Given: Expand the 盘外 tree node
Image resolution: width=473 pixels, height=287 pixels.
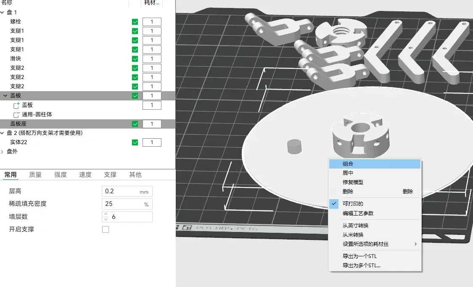Looking at the screenshot, I should (x=3, y=152).
